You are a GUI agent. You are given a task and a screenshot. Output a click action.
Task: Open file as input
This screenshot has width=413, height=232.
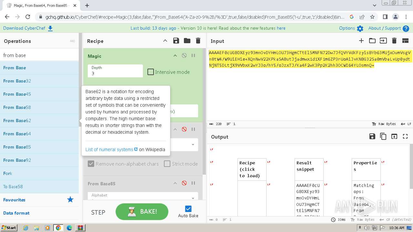pos(383,41)
